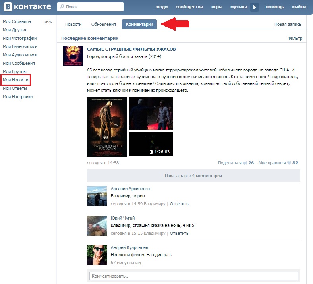This screenshot has height=284, width=313.
Task: Open the Фильтр option
Action: click(295, 38)
